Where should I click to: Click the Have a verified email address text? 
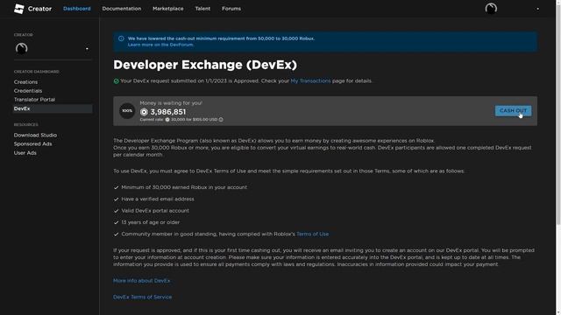[158, 199]
